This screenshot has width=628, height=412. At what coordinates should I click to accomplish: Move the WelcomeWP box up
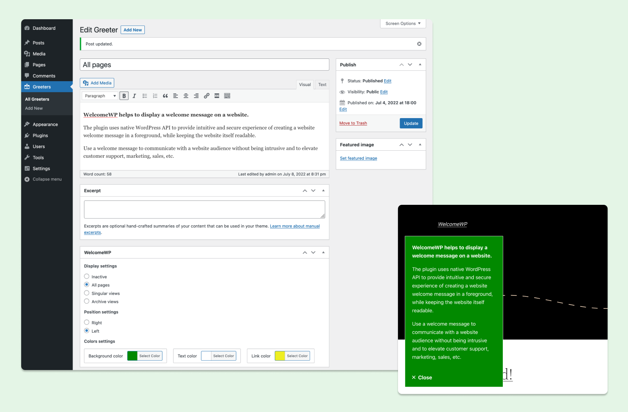[x=305, y=253]
